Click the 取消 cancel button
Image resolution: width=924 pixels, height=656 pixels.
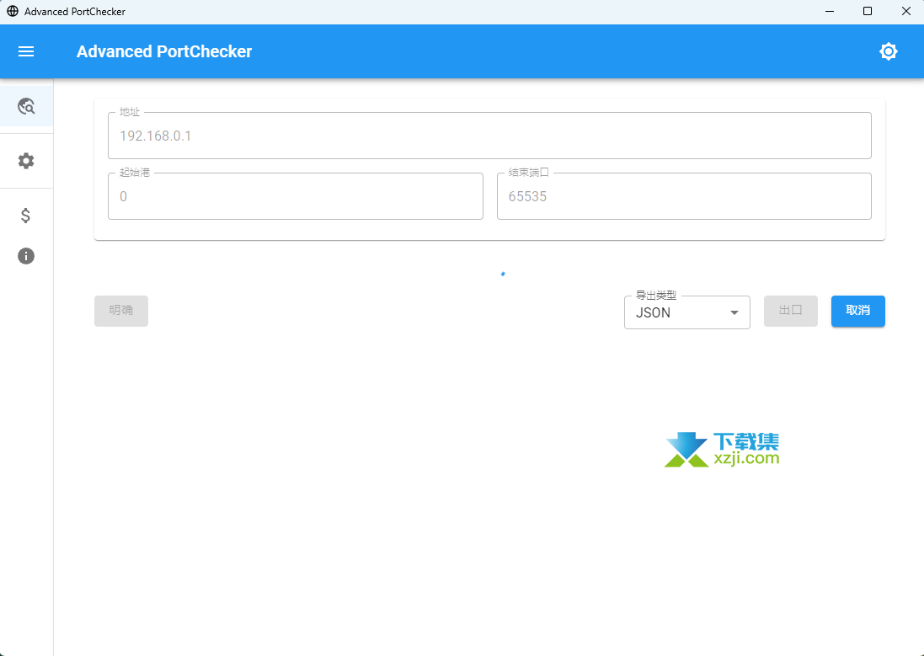(x=858, y=311)
